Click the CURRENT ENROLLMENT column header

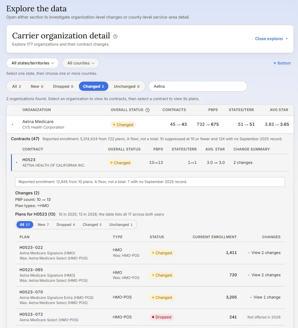pos(215,237)
